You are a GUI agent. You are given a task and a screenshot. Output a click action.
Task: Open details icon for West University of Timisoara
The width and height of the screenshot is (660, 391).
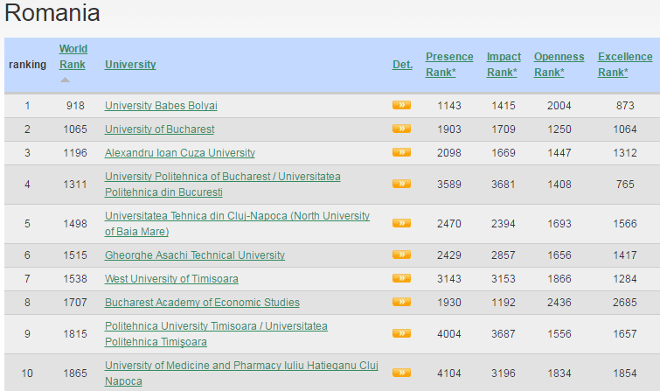click(x=401, y=278)
